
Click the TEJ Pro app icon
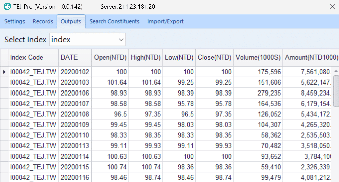coord(7,7)
